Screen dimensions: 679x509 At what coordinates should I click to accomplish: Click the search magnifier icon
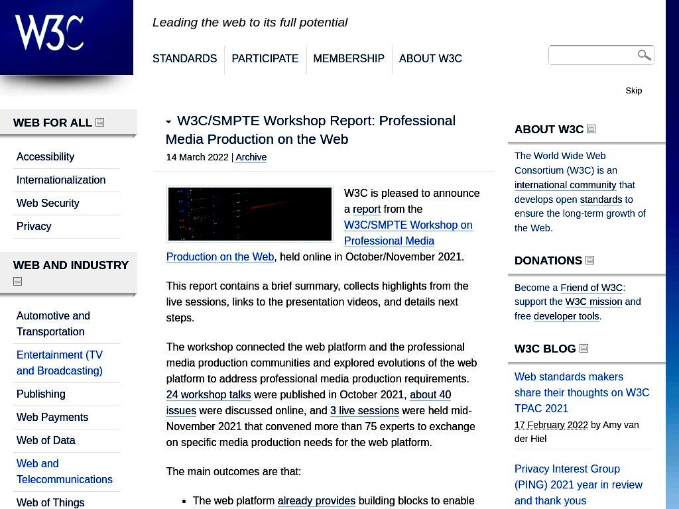coord(644,55)
